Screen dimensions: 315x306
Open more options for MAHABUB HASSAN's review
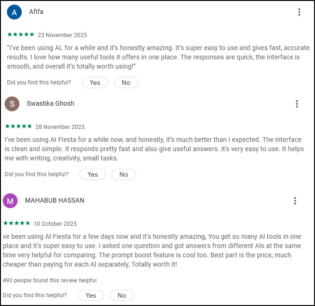(295, 201)
